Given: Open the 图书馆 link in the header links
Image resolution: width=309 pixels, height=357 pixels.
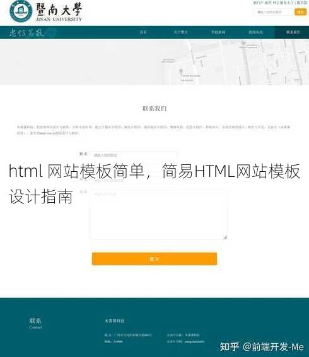Looking at the screenshot, I should [x=301, y=3].
